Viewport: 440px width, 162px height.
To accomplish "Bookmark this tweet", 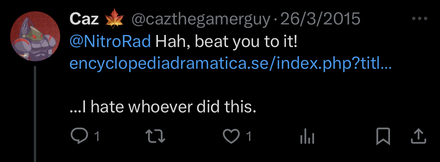I will click(x=383, y=136).
